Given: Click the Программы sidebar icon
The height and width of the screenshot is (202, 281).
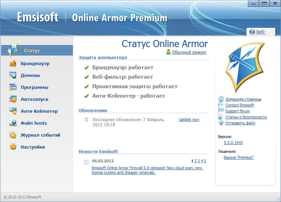Looking at the screenshot, I should coord(13,87).
